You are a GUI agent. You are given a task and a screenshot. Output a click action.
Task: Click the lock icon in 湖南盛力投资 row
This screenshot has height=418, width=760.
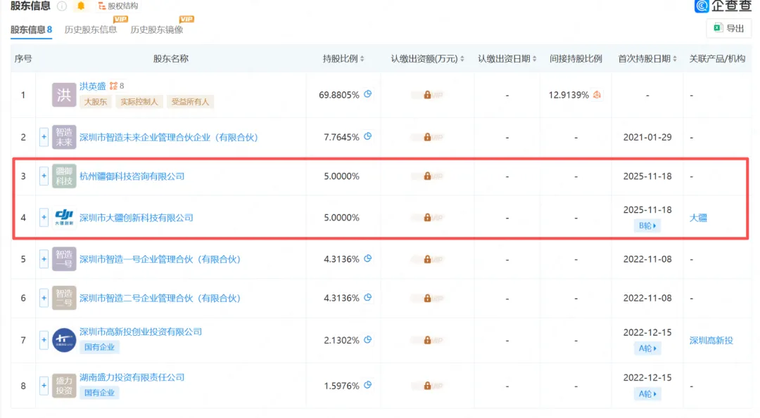tap(427, 386)
